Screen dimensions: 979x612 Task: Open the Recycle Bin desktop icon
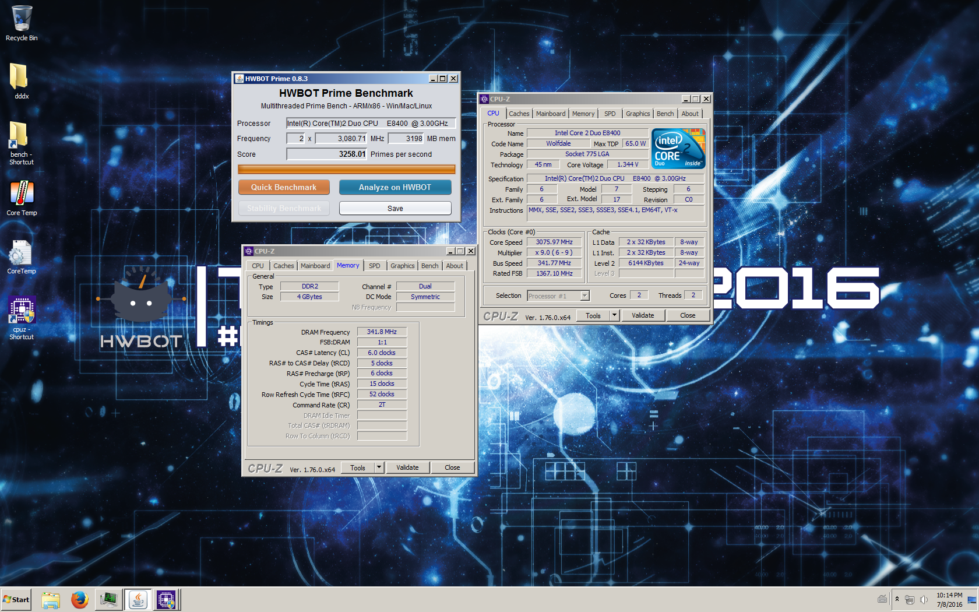coord(22,23)
